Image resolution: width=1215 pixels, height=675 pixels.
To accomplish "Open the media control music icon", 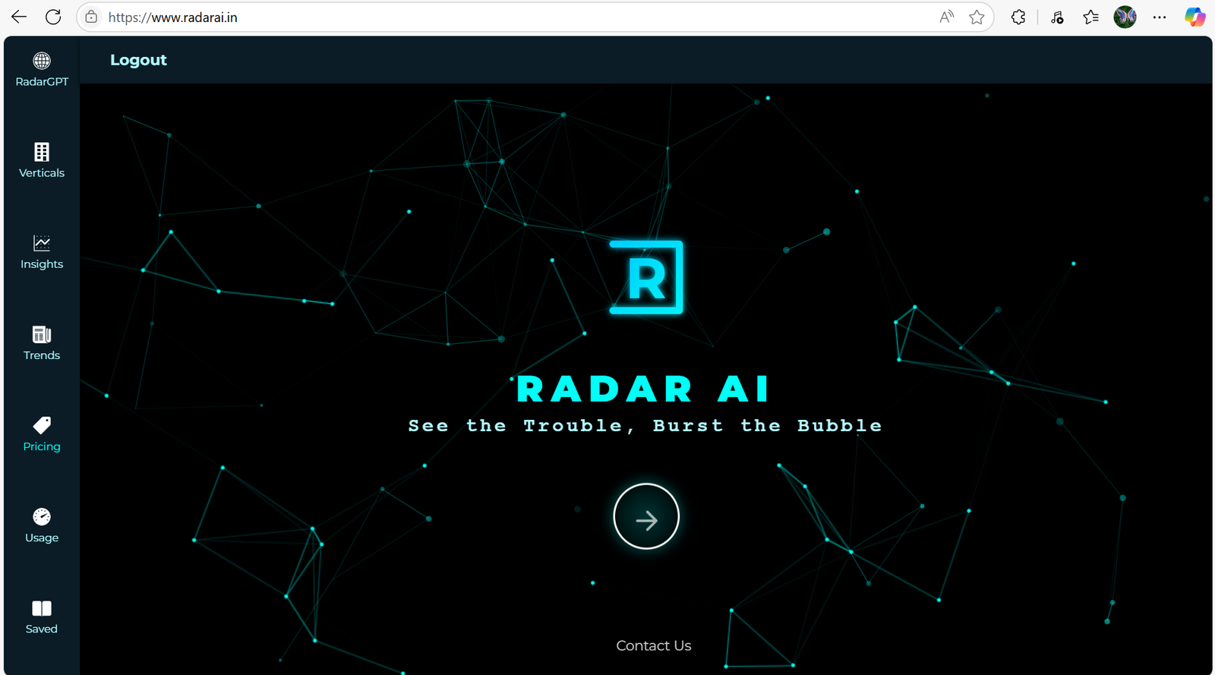I will tap(1057, 17).
